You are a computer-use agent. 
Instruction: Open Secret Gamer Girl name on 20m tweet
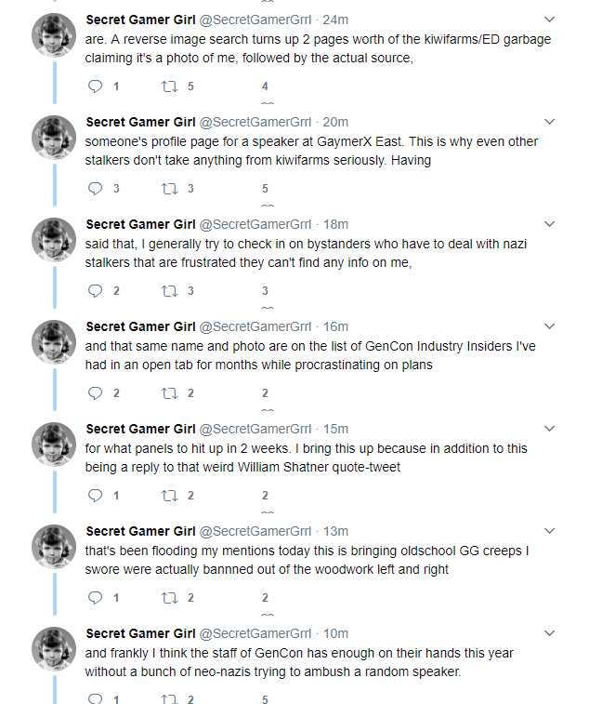(140, 122)
